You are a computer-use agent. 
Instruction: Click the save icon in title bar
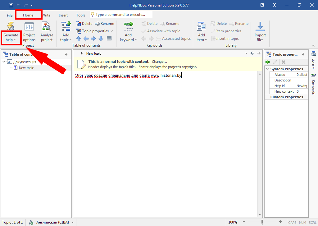tap(11, 5)
